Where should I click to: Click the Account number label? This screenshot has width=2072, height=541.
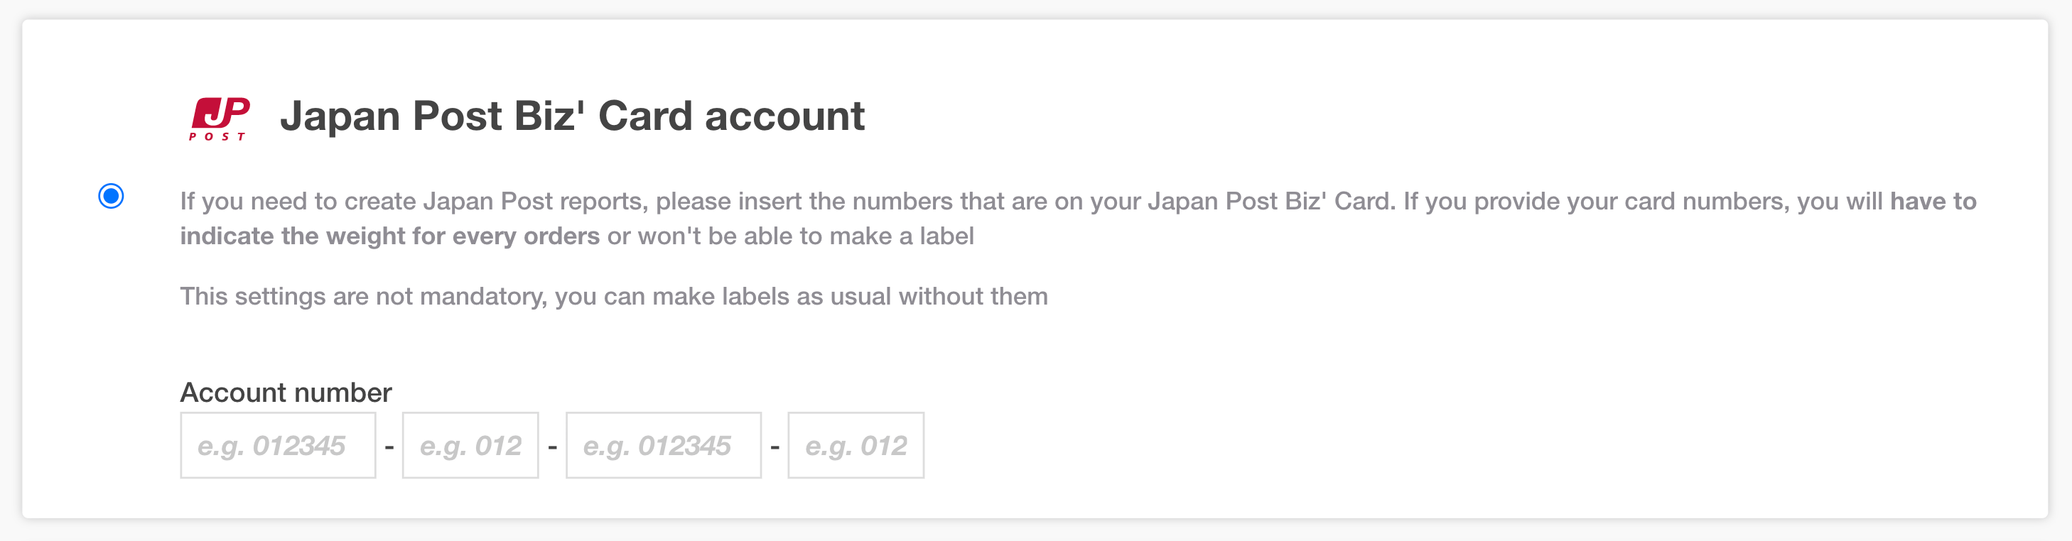tap(285, 393)
